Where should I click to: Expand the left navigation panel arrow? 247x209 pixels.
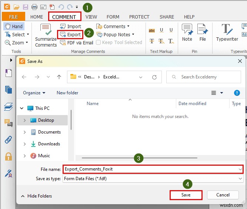click(11, 60)
